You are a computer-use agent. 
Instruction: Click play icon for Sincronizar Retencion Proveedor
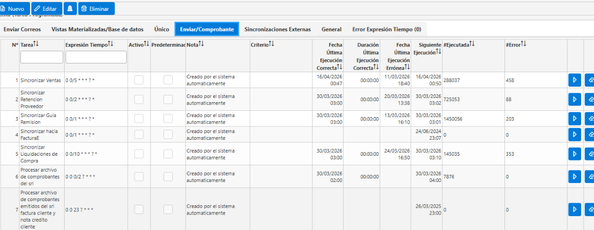(574, 100)
